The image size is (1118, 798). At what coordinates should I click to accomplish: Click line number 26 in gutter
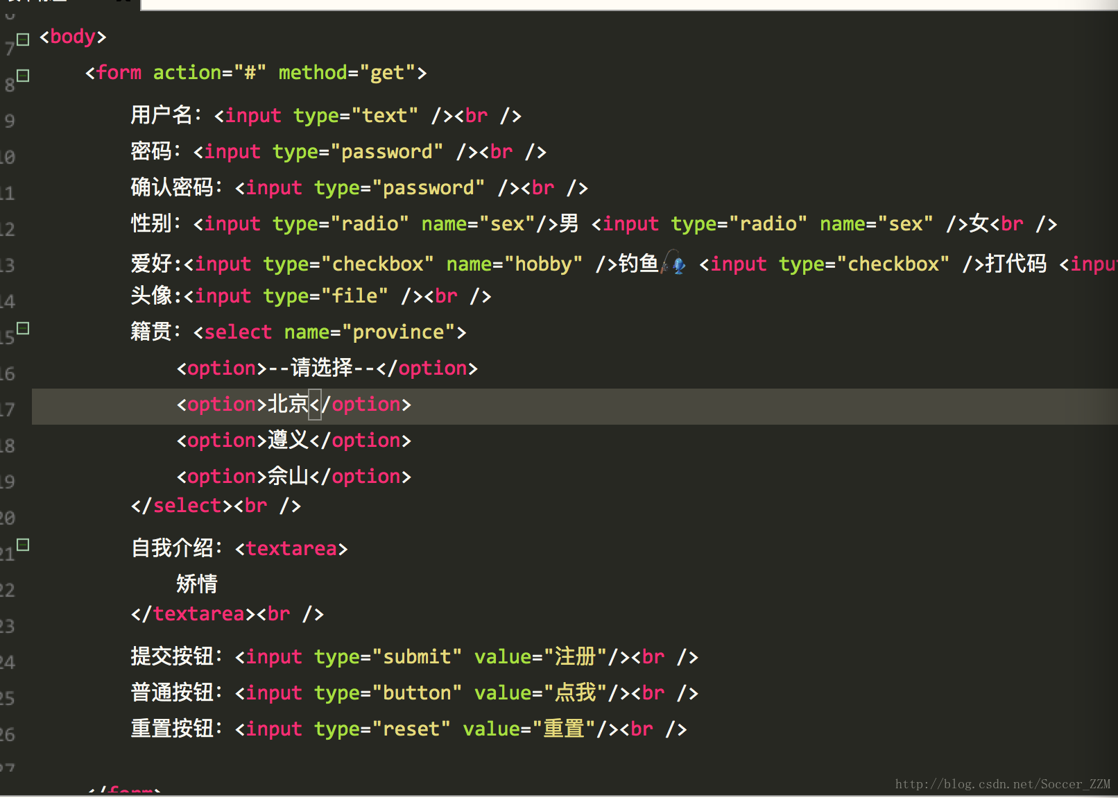pyautogui.click(x=7, y=735)
